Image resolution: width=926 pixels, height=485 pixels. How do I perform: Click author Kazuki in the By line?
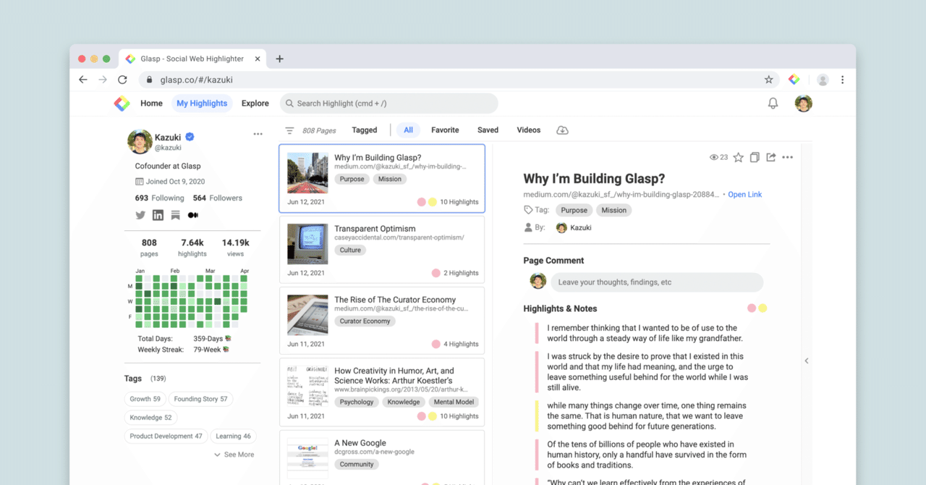(x=574, y=228)
